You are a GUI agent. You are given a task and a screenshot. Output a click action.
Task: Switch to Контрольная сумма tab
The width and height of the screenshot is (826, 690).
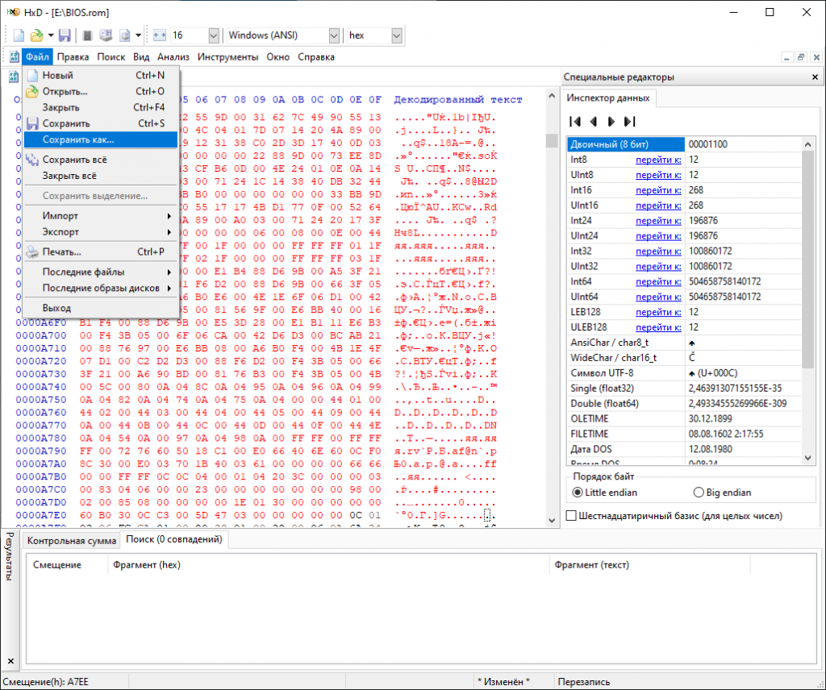pyautogui.click(x=72, y=541)
